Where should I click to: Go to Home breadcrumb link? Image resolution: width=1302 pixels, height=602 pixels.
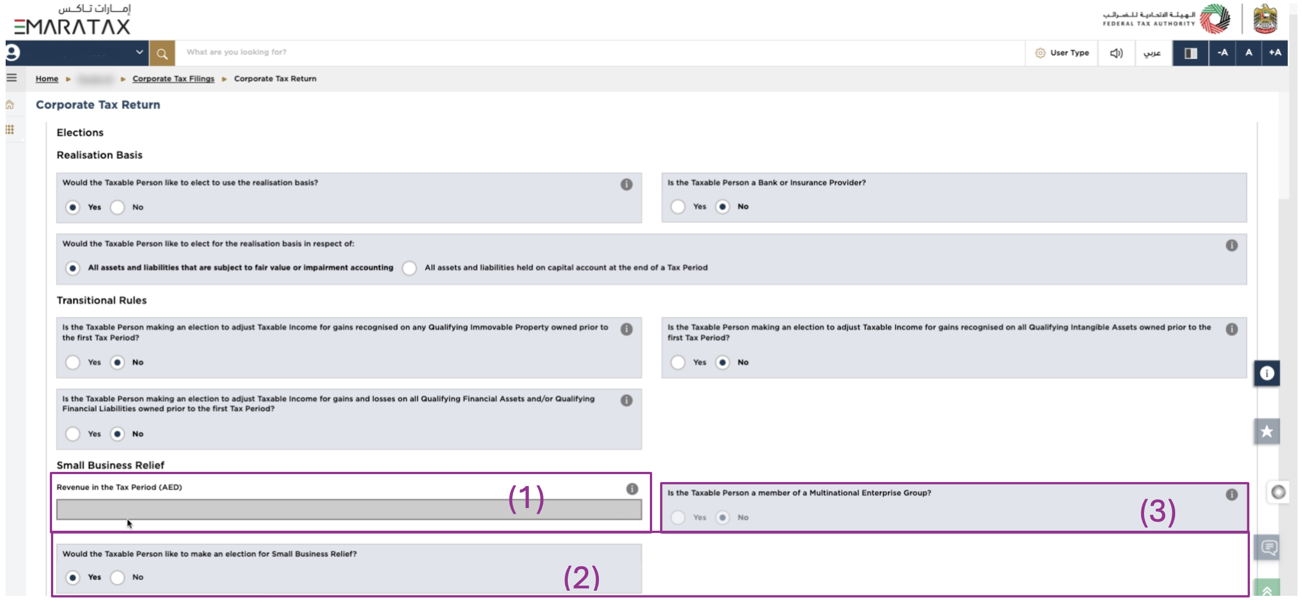(47, 79)
